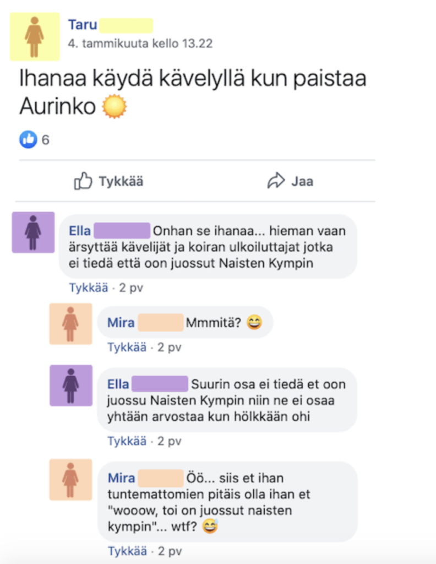This screenshot has height=564, width=436.
Task: Like Ella's Suurin osa reply
Action: 127,441
